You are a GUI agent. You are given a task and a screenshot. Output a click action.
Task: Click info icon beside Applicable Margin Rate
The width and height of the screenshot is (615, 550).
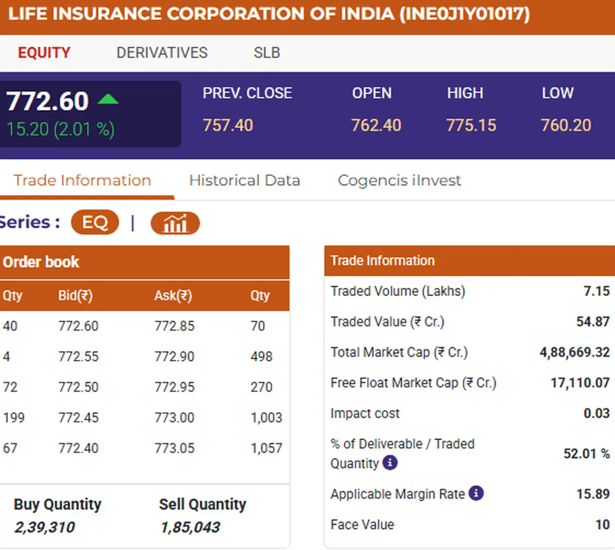(476, 494)
